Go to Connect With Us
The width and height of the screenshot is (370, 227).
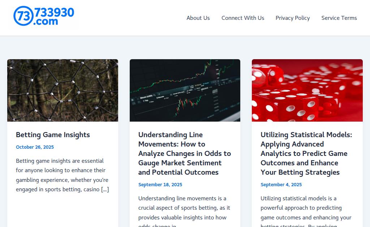click(x=243, y=18)
